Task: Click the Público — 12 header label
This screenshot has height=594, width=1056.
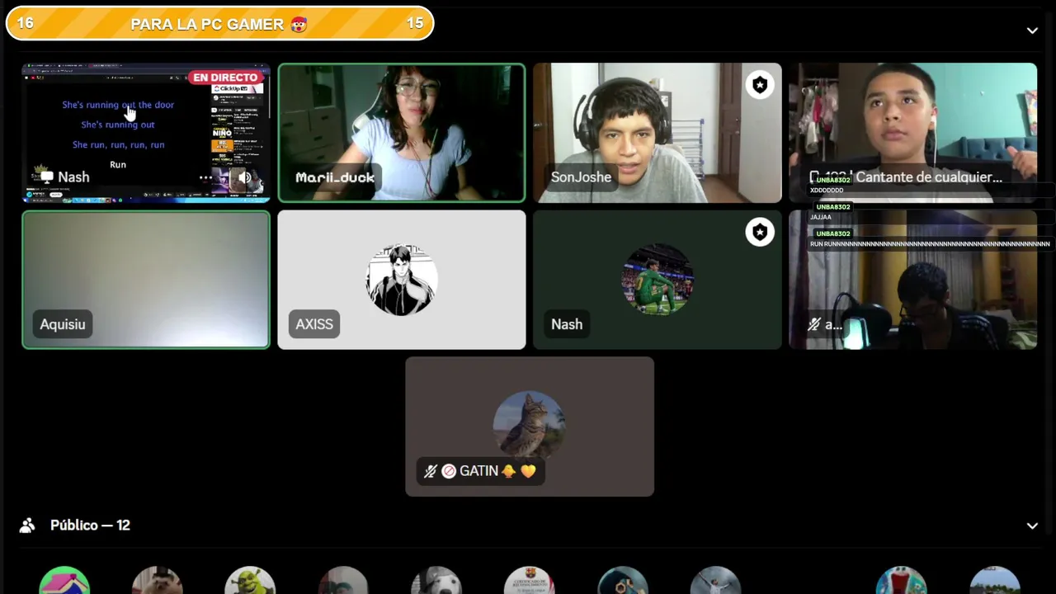Action: (90, 526)
